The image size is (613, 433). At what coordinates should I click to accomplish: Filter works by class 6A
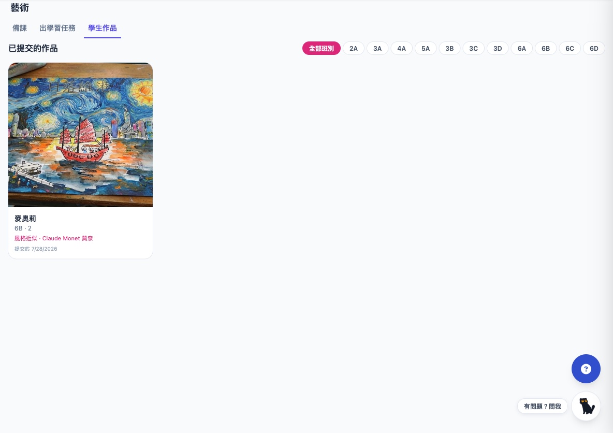pos(521,49)
